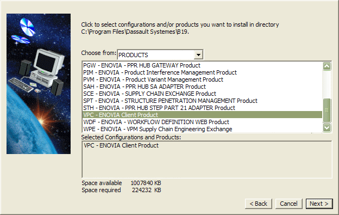Select SCE - SUPPLY CHAIN EXCHANGE Product
This screenshot has height=215, width=339.
[x=202, y=94]
